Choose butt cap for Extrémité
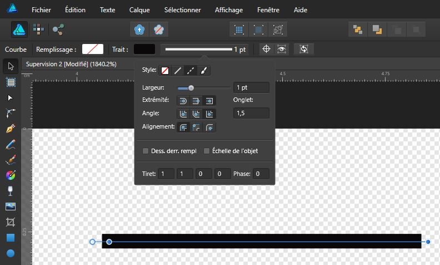Screen dimensions: 440x265 [x=196, y=101]
